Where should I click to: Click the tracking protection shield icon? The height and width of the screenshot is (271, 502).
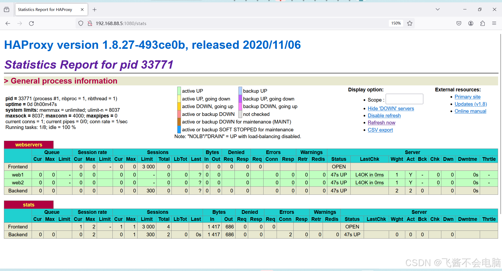[81, 23]
